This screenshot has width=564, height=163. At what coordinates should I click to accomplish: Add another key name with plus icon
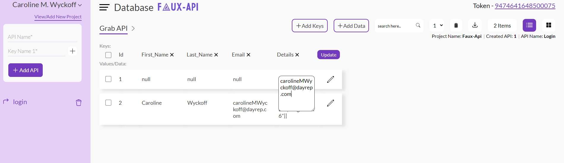(72, 51)
